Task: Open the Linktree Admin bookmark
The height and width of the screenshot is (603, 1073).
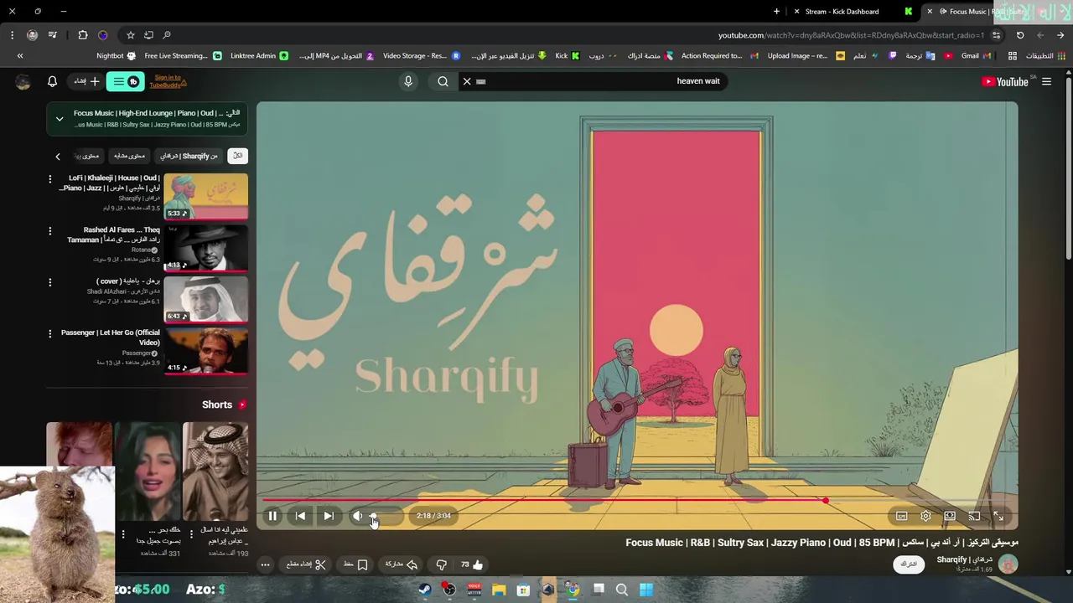Action: [x=259, y=56]
